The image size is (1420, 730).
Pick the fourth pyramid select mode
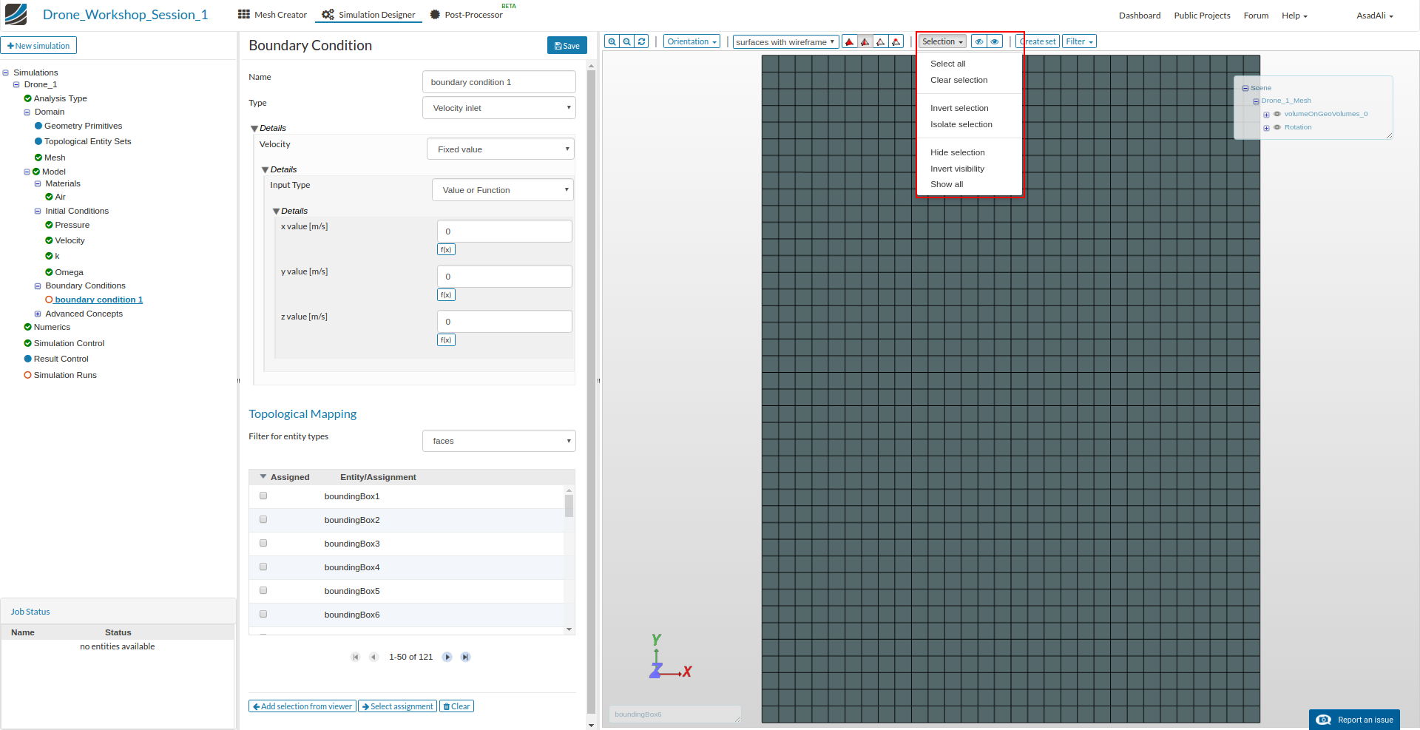896,42
